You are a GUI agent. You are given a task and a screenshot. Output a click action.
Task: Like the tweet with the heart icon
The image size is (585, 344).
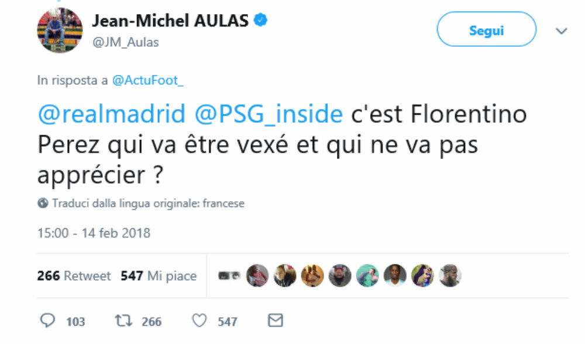200,321
